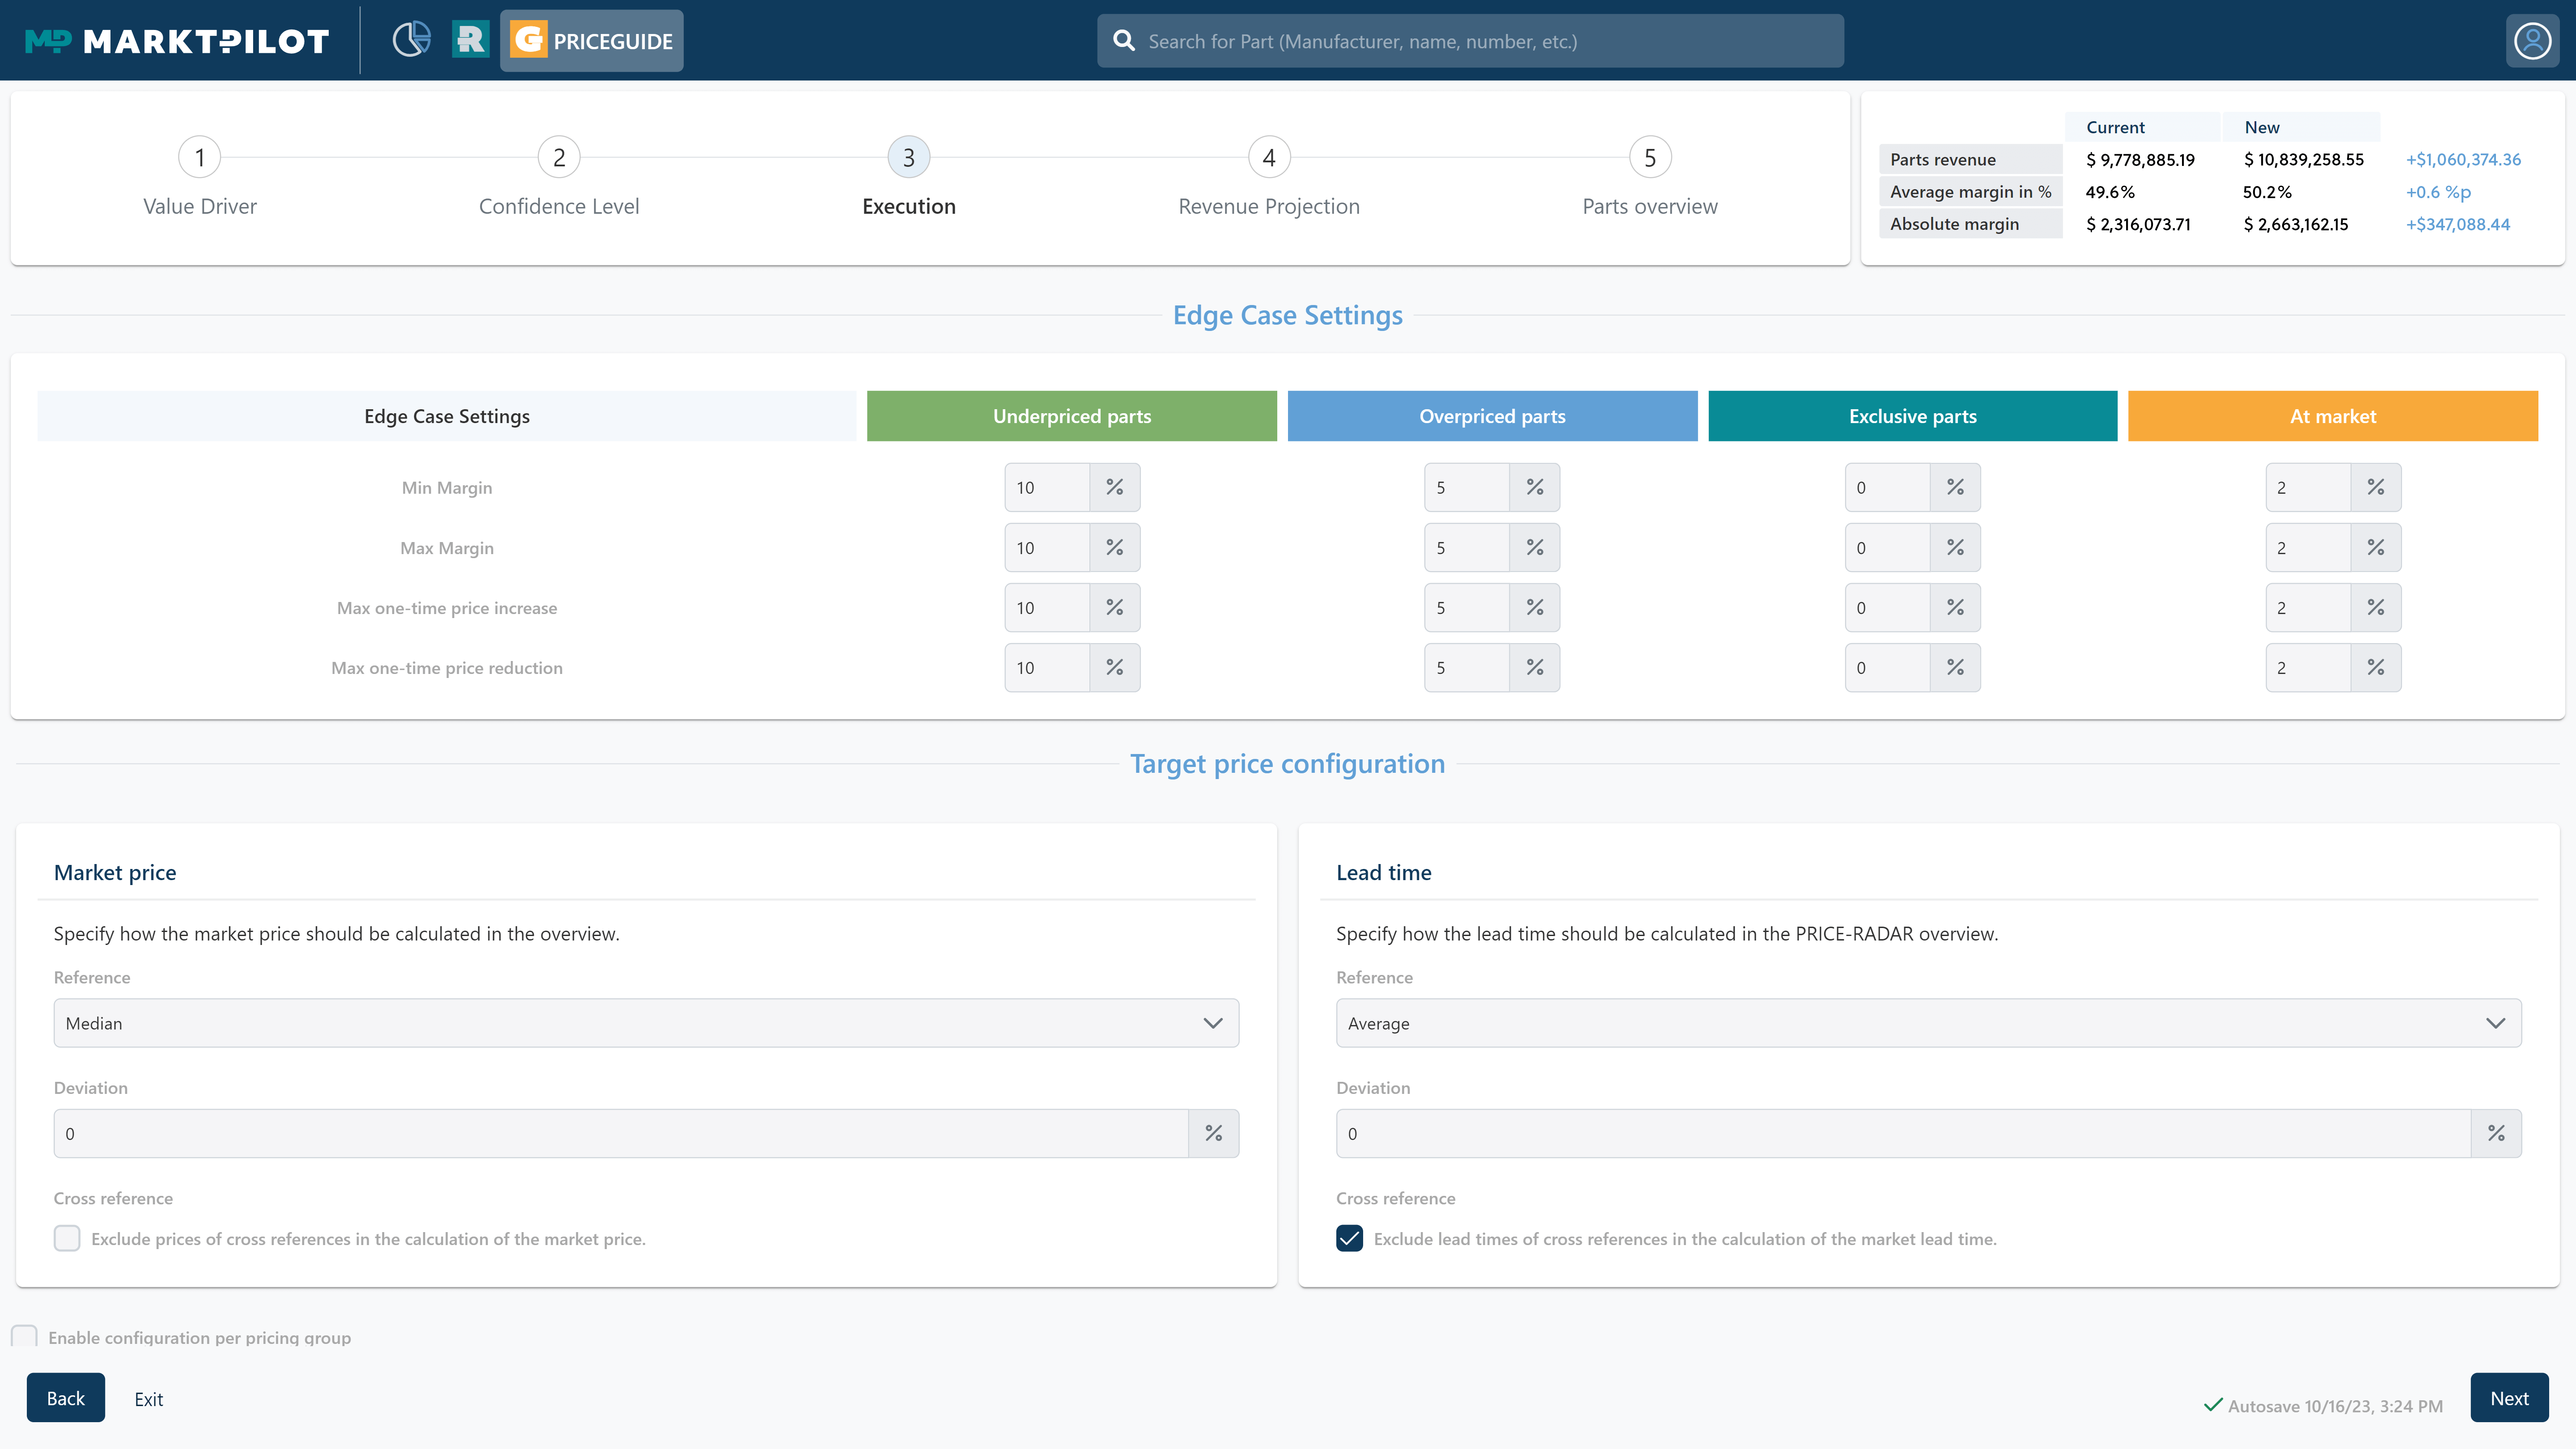Click the Next button
Screen dimensions: 2576x1449
(x=2511, y=1398)
